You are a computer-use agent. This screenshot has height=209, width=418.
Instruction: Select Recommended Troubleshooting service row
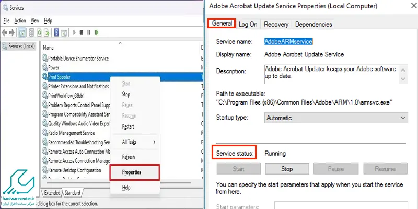click(x=76, y=142)
